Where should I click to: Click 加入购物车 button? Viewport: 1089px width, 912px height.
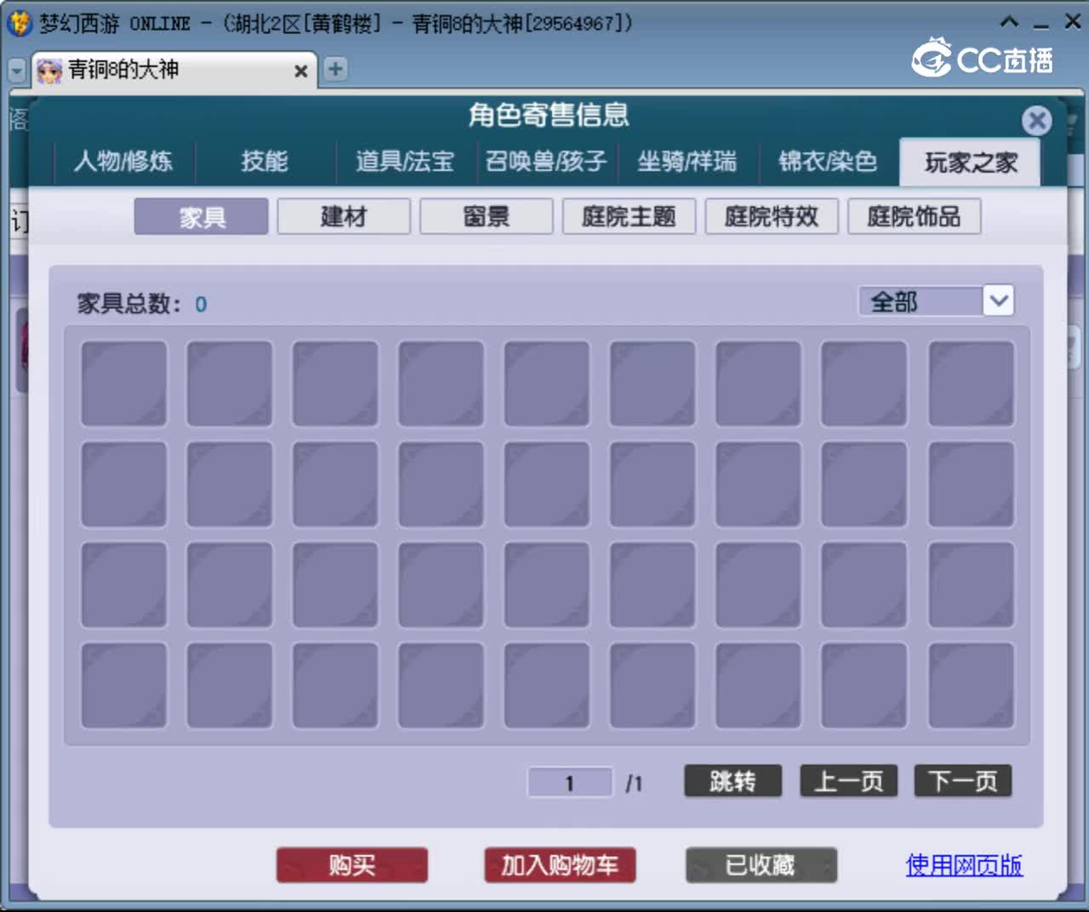coord(560,865)
